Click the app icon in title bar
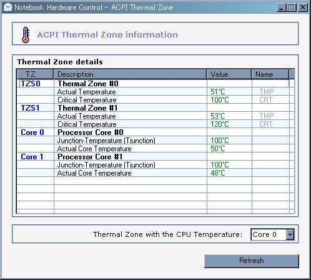This screenshot has width=311, height=280. [x=8, y=7]
